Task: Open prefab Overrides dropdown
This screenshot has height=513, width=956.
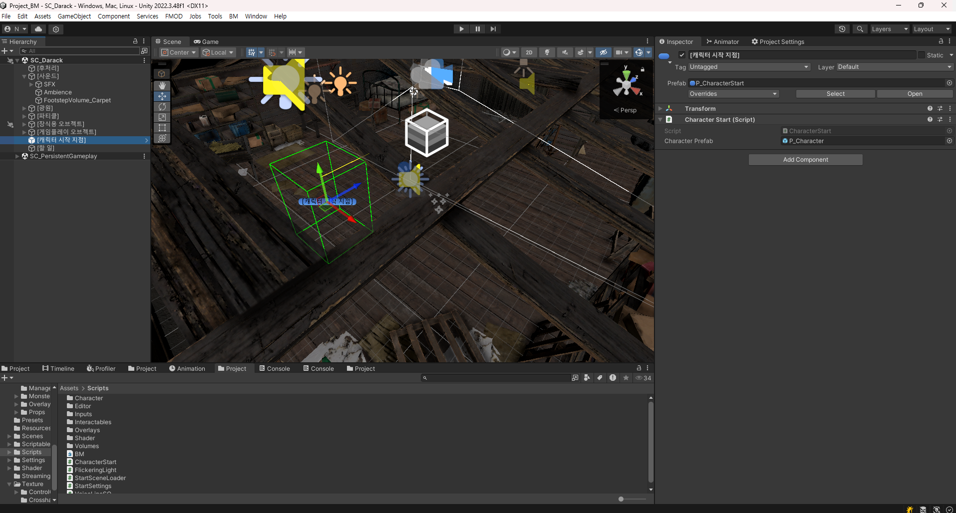Action: point(733,94)
